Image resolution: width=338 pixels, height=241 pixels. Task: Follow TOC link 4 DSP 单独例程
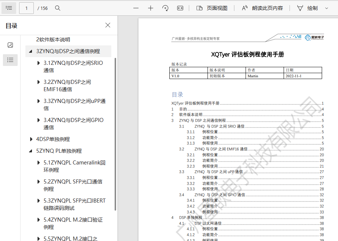tap(248, 218)
